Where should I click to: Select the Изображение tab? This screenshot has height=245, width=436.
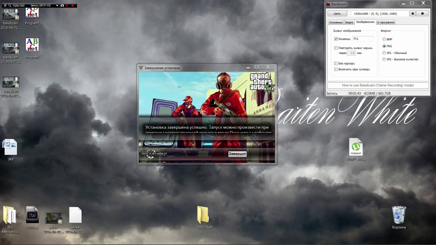coord(365,22)
